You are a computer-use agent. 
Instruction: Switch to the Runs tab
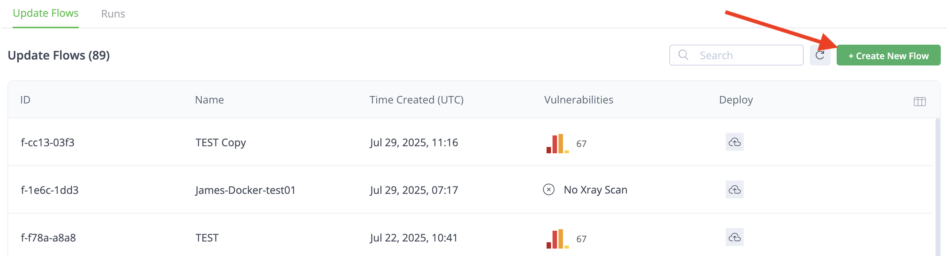(x=113, y=14)
